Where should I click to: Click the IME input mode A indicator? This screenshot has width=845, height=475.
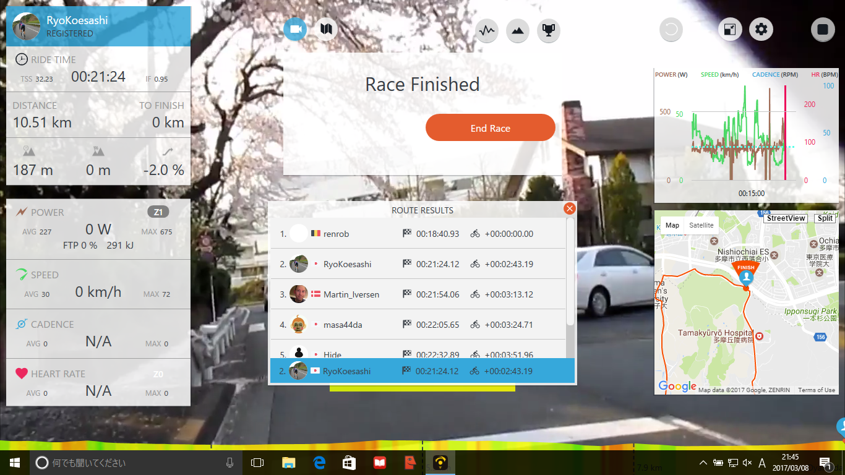(x=762, y=463)
